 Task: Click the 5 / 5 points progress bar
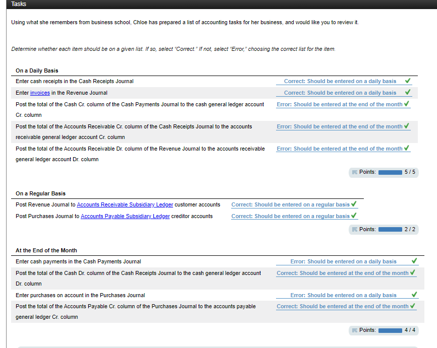pyautogui.click(x=390, y=172)
